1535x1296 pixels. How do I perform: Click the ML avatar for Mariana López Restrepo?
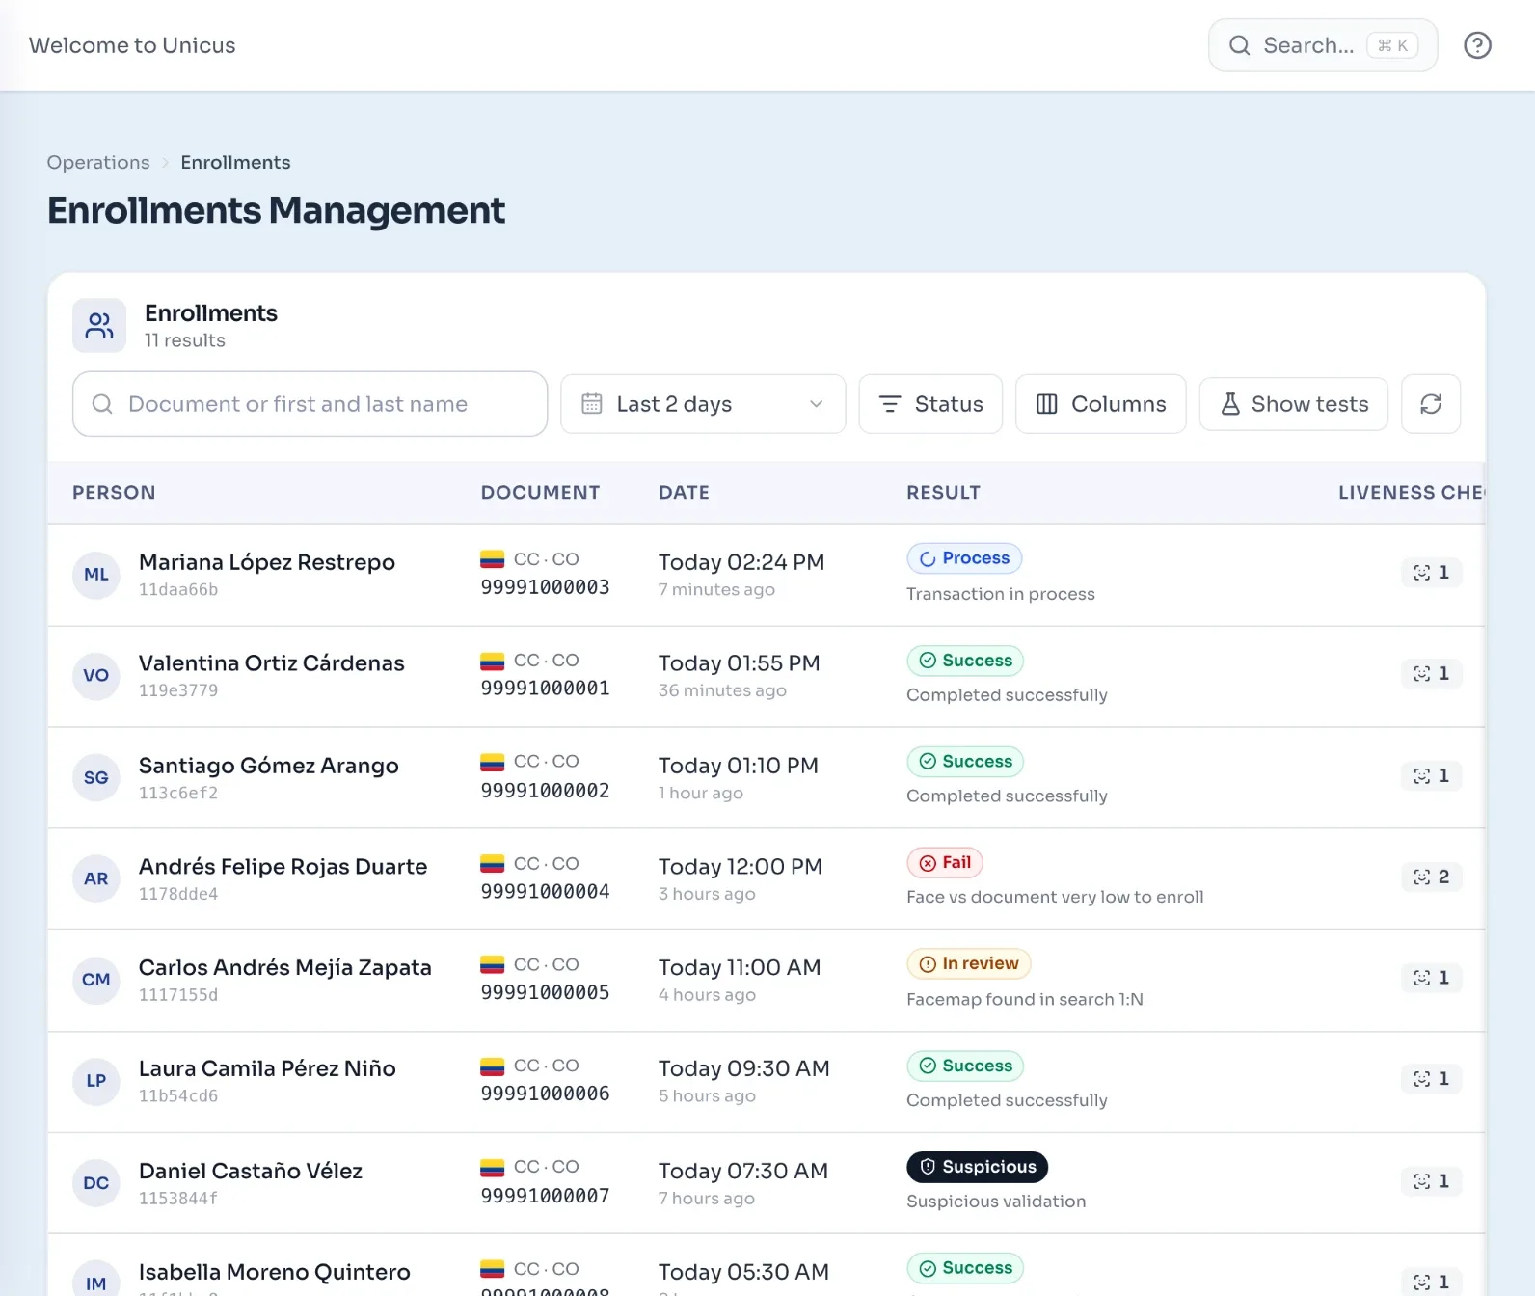(x=96, y=575)
